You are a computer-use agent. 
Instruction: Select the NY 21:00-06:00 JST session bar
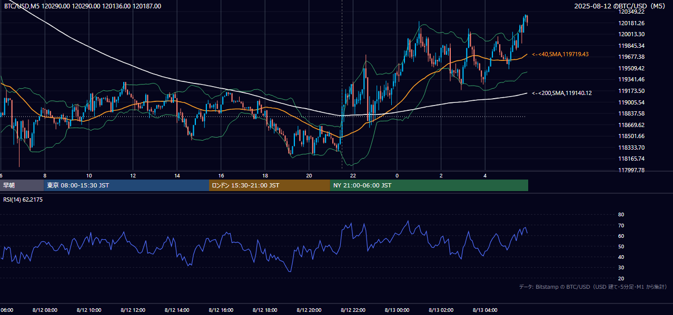coord(429,185)
